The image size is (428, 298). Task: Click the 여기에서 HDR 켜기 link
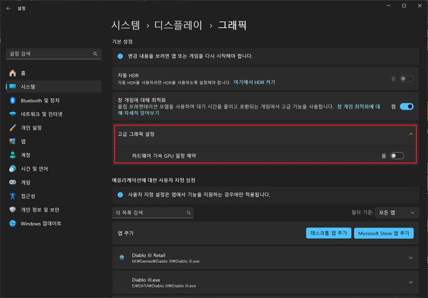[x=254, y=82]
